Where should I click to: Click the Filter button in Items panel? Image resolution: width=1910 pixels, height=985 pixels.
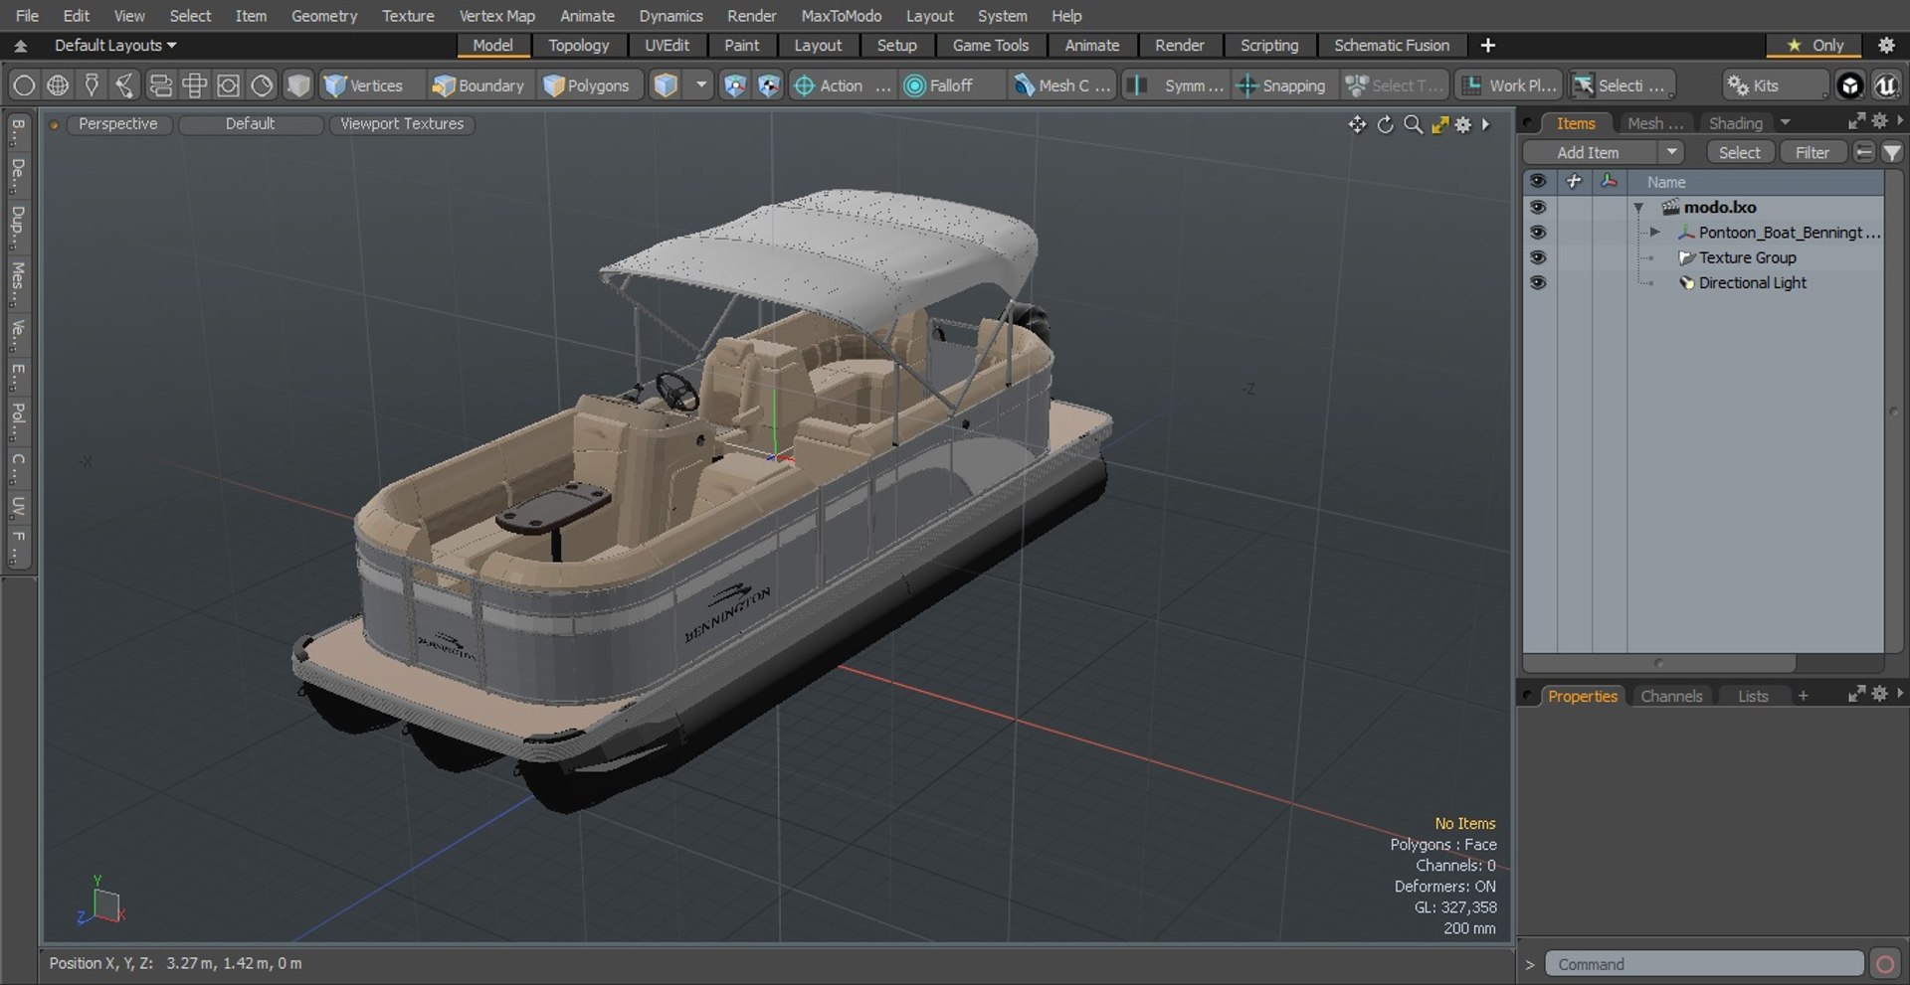[1812, 152]
